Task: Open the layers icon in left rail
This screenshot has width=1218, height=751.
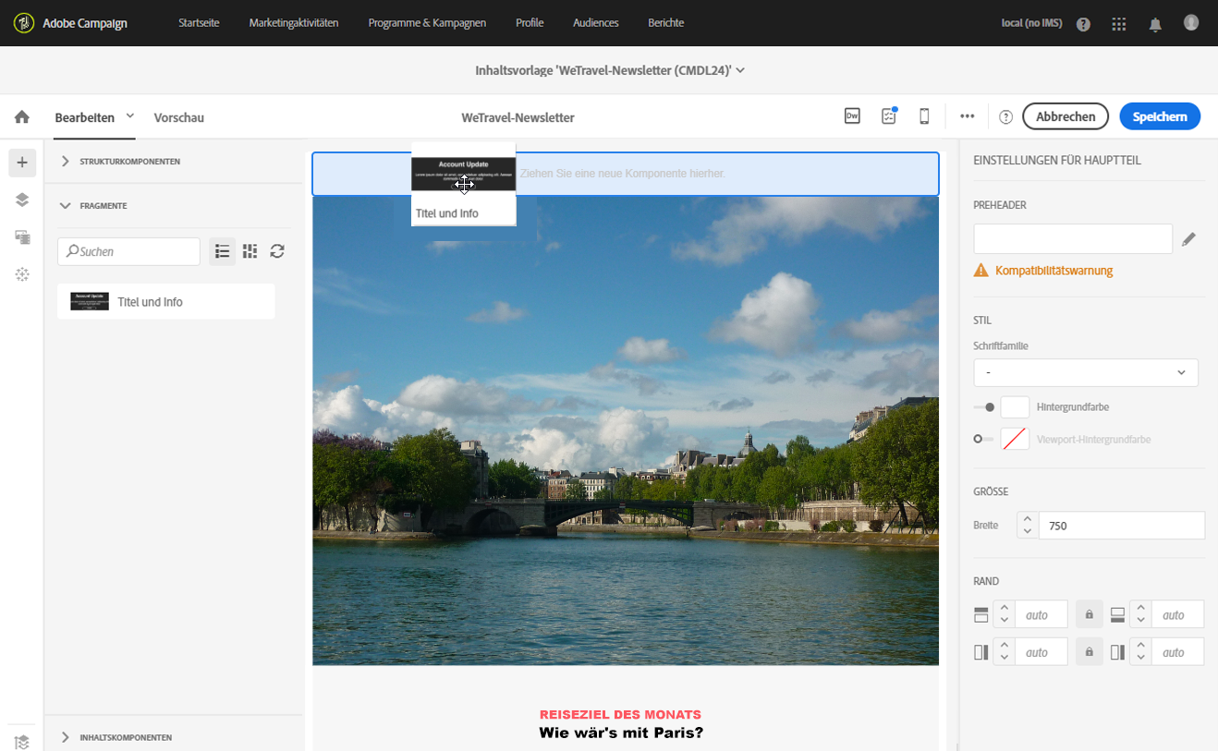Action: [x=22, y=200]
